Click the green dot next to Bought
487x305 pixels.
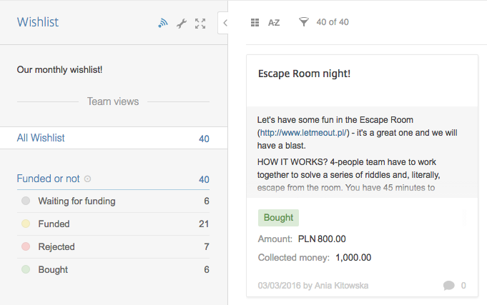coord(26,270)
